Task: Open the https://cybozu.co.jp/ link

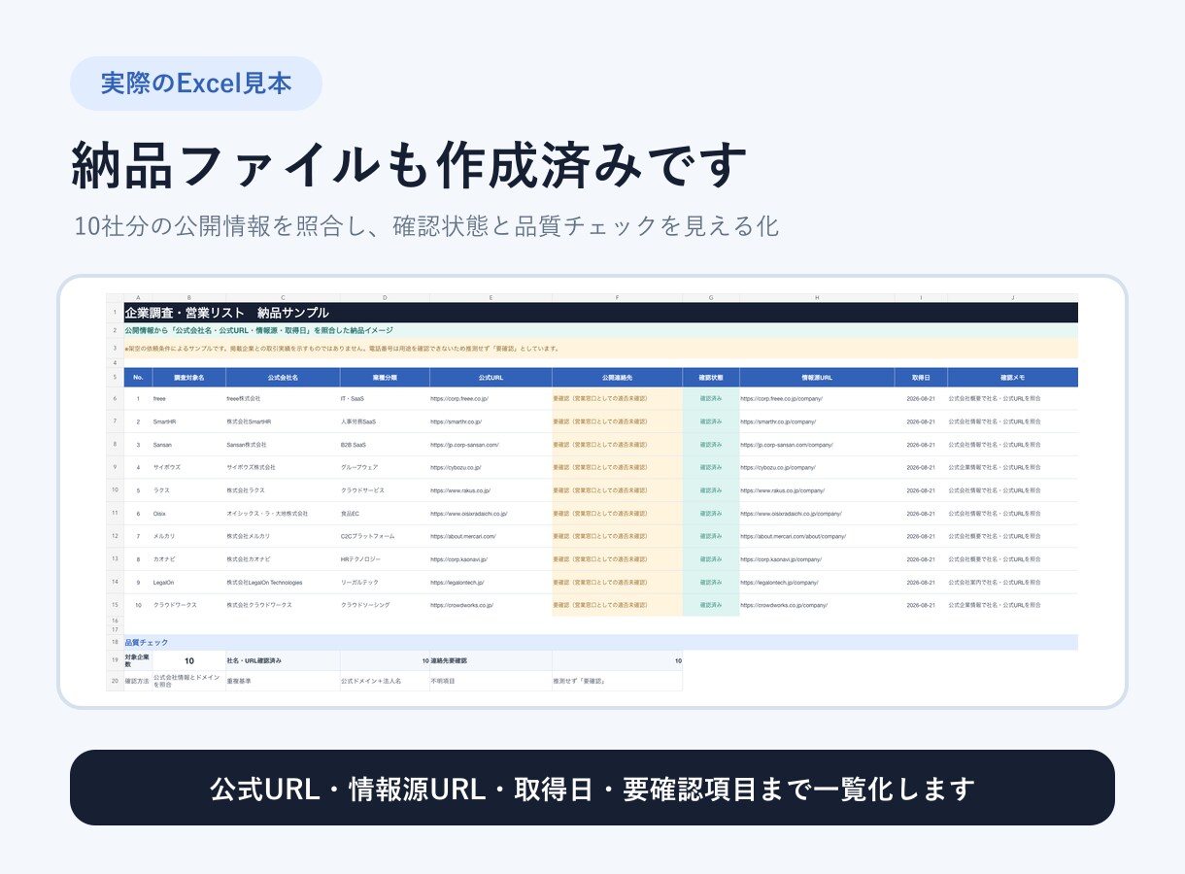Action: pyautogui.click(x=455, y=467)
